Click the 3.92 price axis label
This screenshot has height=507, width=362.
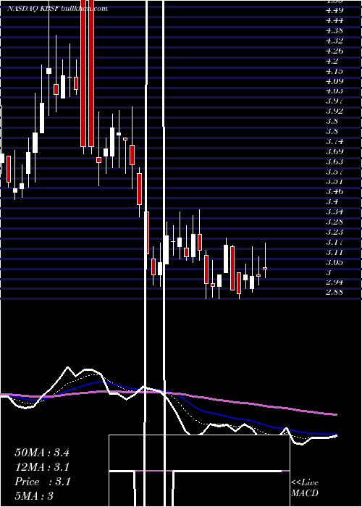pyautogui.click(x=334, y=111)
